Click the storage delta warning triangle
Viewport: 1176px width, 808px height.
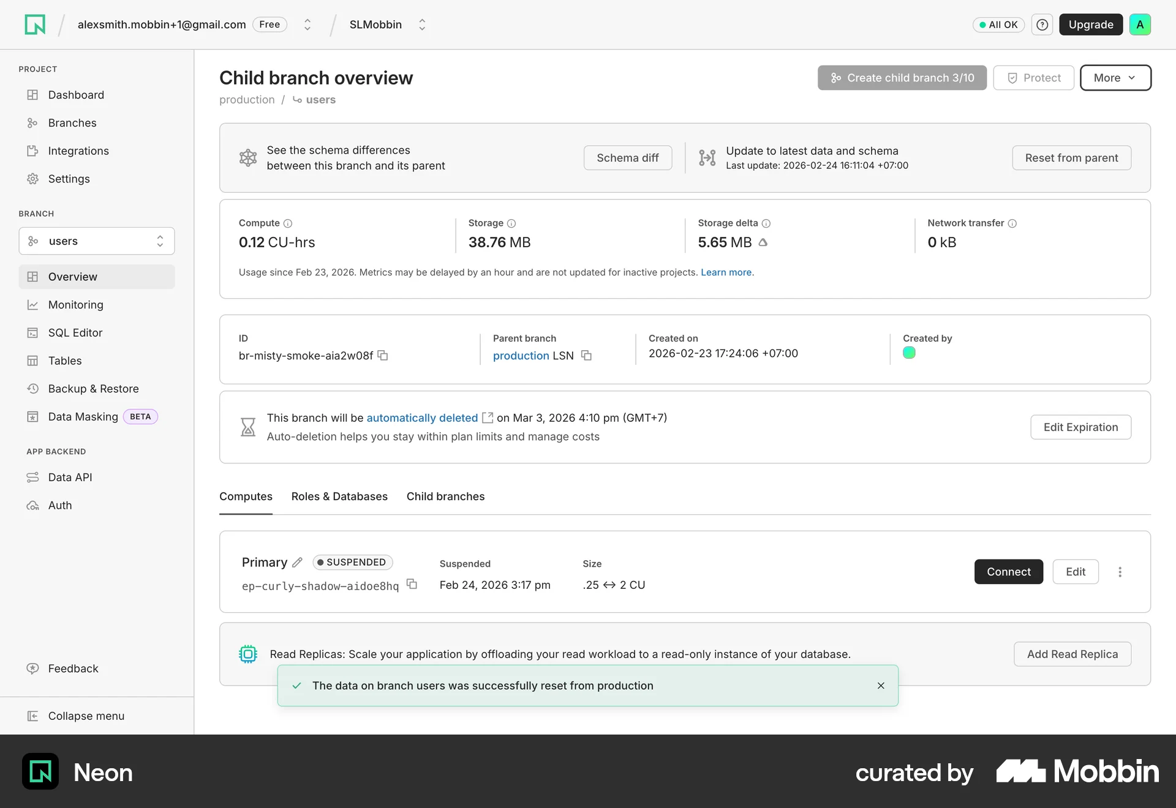(763, 242)
